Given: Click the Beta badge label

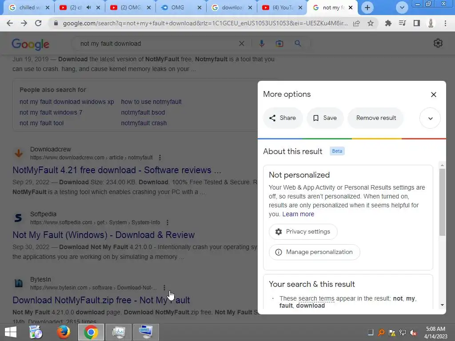Looking at the screenshot, I should 337,151.
